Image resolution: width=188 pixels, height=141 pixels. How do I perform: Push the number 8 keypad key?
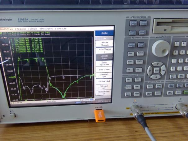[184, 43]
